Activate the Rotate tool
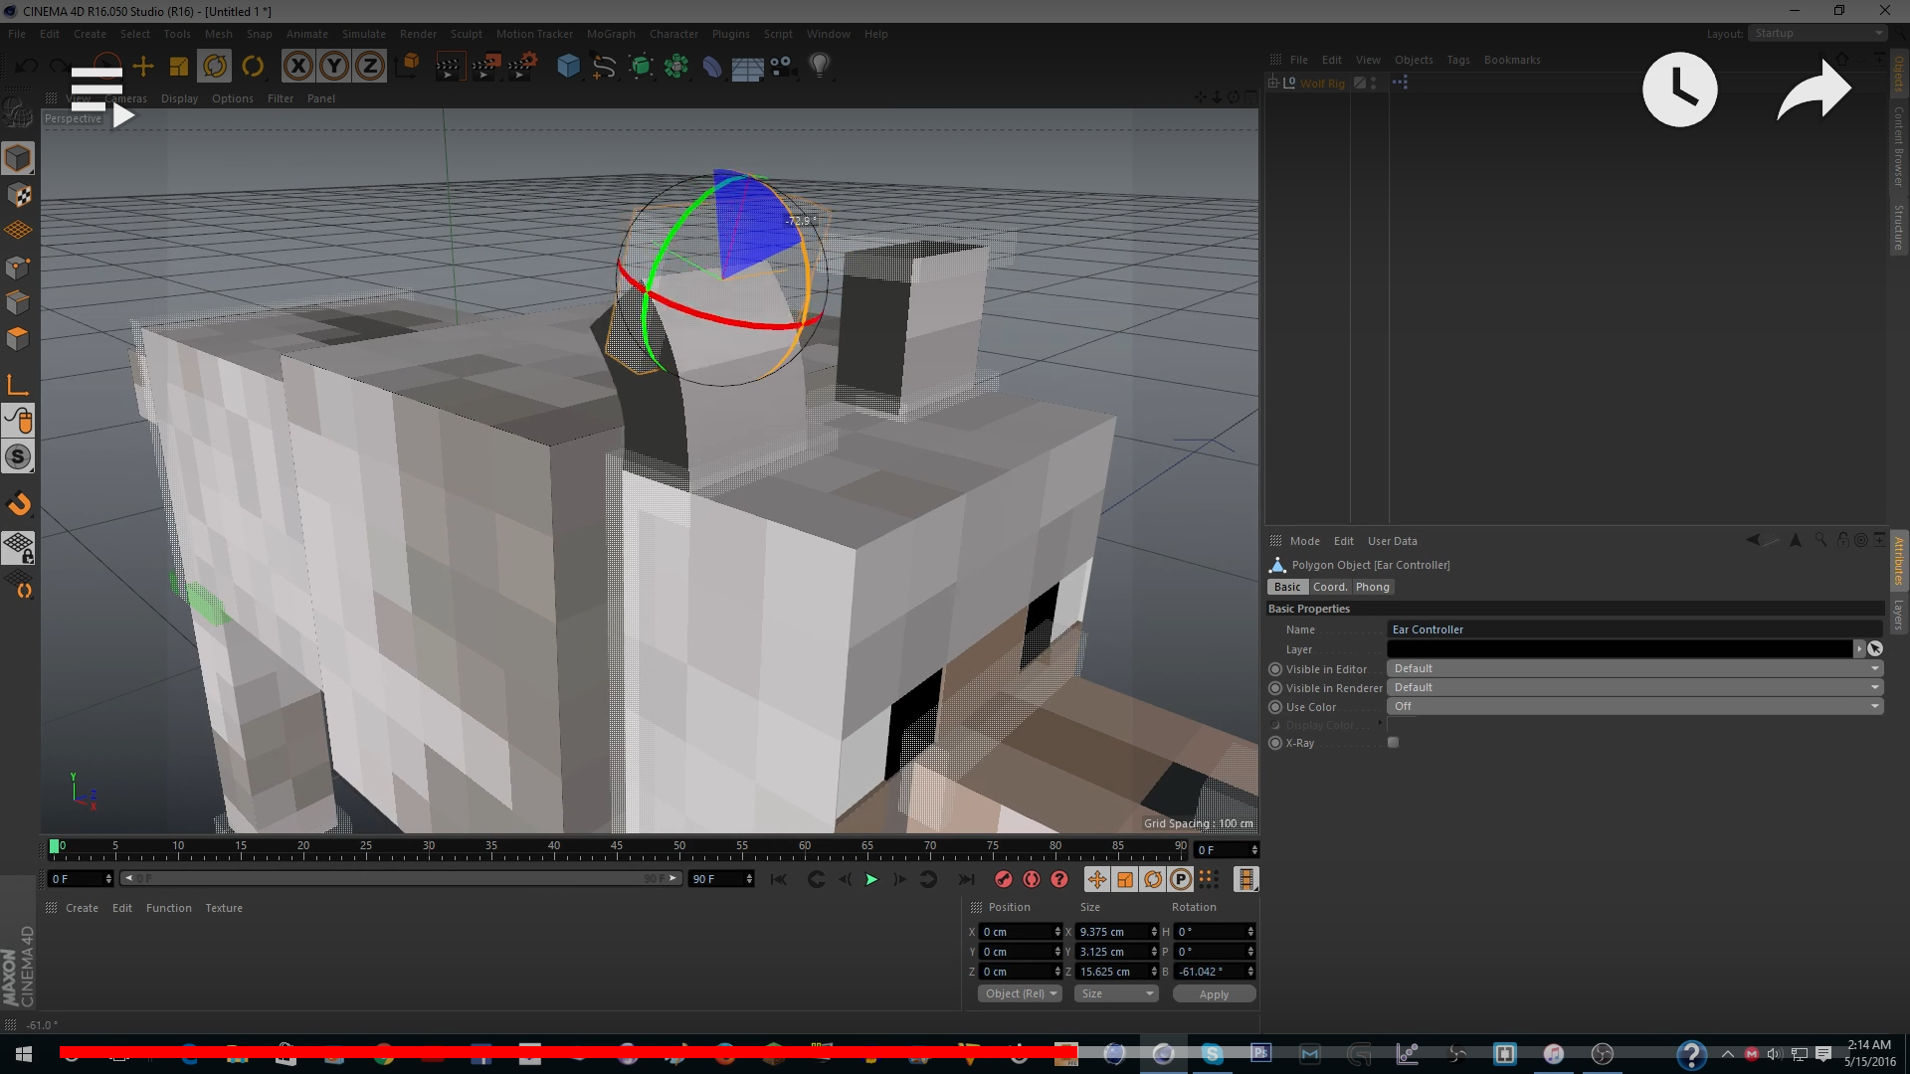The width and height of the screenshot is (1910, 1074). tap(215, 66)
